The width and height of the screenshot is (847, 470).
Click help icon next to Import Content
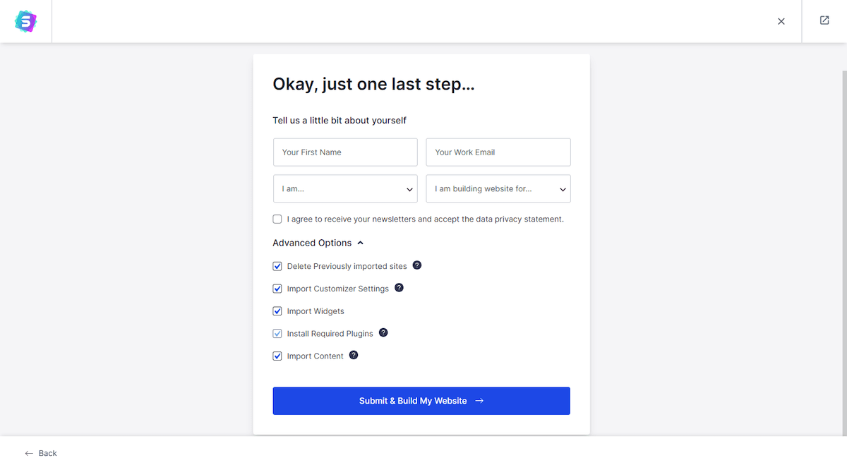coord(354,355)
